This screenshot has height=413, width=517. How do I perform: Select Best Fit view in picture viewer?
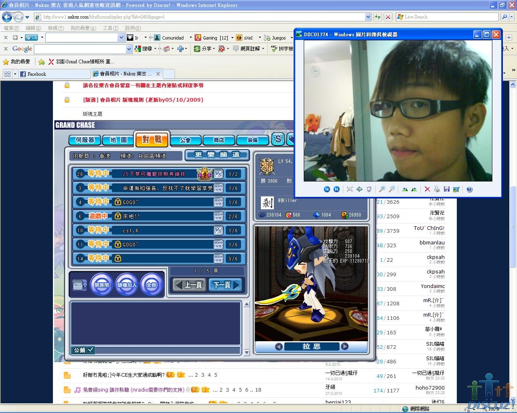pos(350,189)
